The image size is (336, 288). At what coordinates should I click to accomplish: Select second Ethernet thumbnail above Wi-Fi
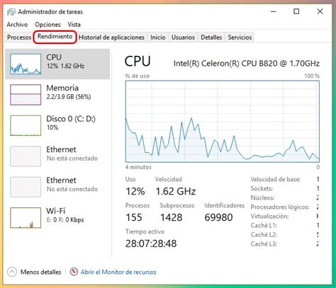click(26, 187)
